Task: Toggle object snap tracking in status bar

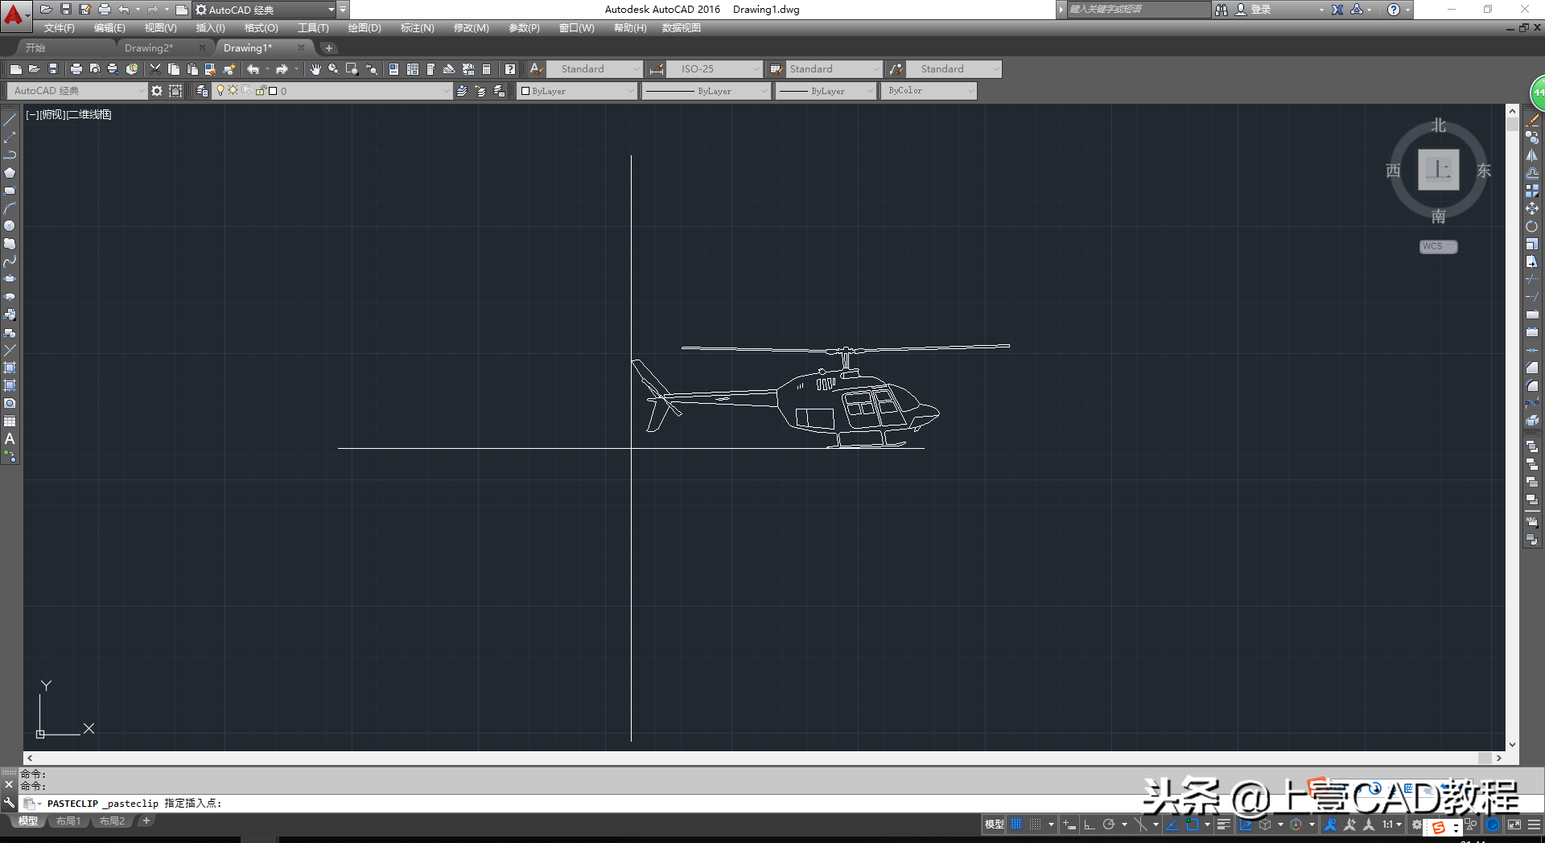Action: (x=1172, y=824)
